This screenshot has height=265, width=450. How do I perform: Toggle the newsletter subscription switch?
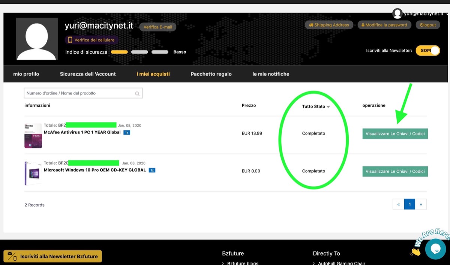tap(428, 51)
